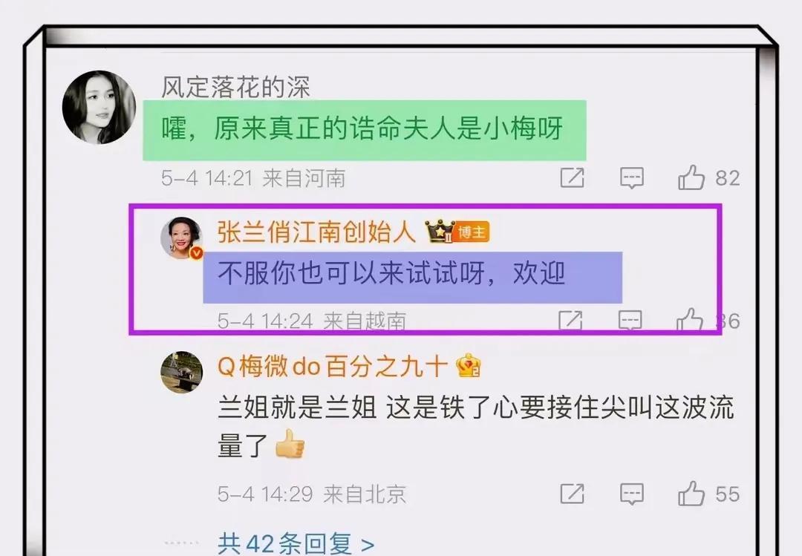Open username 张兰俏江南创始人
Screen dimensions: 802x556
point(316,232)
